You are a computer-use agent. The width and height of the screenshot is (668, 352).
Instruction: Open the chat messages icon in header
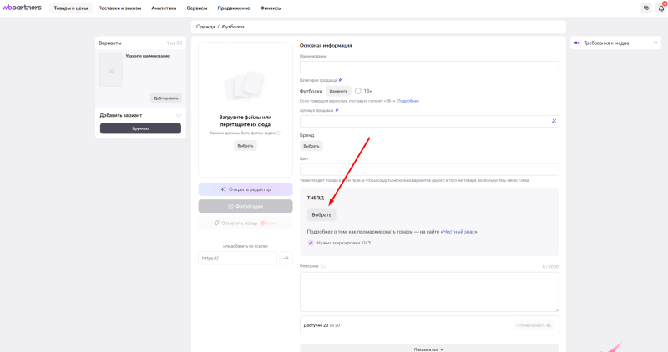(645, 8)
